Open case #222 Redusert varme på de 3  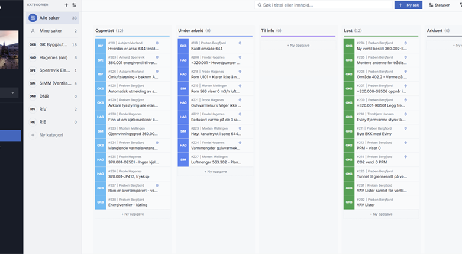(215, 117)
